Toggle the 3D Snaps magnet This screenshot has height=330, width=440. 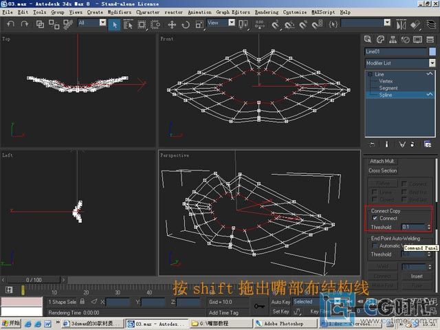click(275, 25)
